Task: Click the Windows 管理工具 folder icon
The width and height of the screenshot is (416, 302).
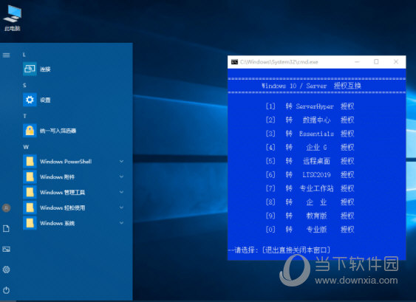Action: 30,192
